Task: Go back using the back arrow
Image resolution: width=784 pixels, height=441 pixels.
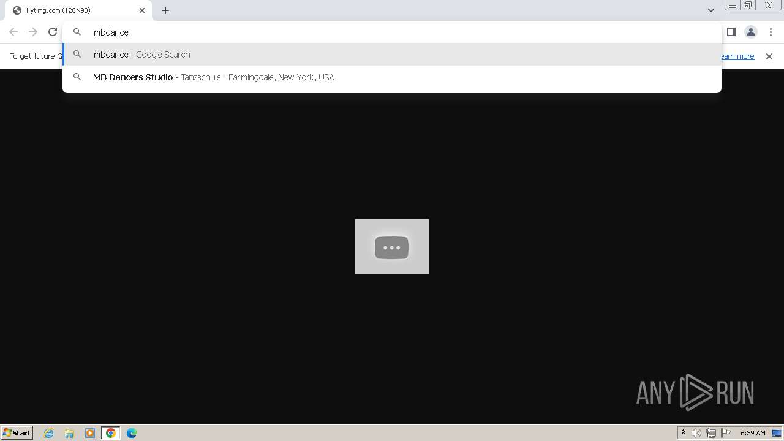Action: click(x=13, y=32)
